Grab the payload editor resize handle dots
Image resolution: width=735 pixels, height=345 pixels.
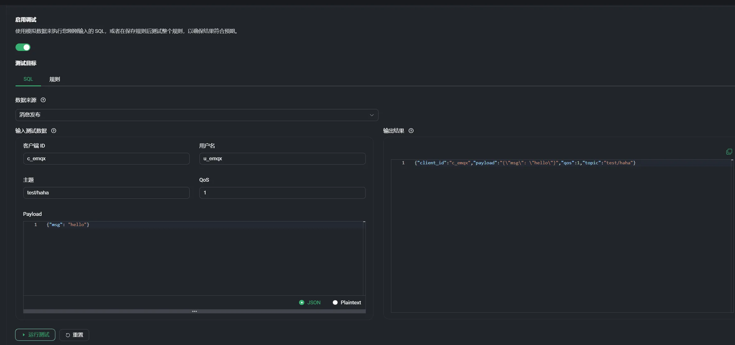coord(194,311)
